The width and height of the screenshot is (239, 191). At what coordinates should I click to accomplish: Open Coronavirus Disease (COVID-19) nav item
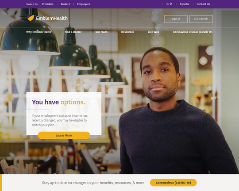[x=193, y=32]
